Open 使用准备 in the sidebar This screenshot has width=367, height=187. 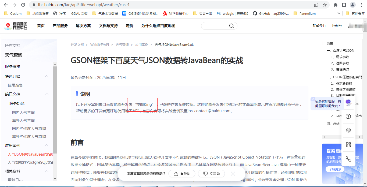(15, 85)
